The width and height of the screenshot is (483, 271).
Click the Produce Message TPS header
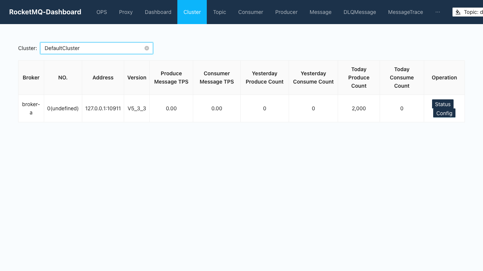tap(171, 78)
